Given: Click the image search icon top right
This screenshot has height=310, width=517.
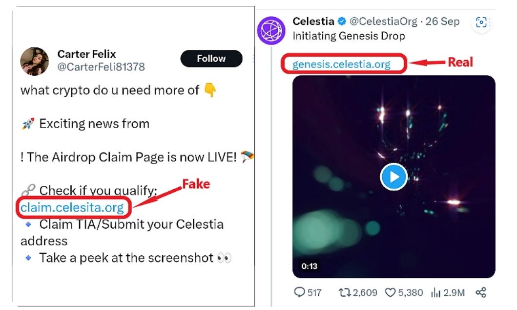Looking at the screenshot, I should [481, 22].
